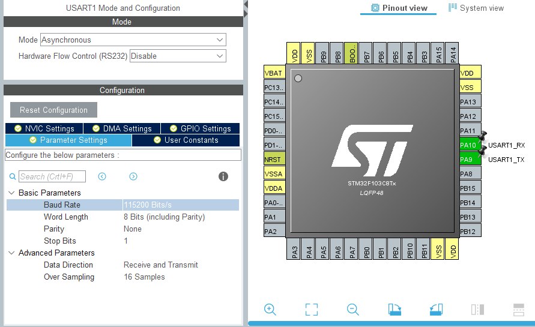The image size is (535, 327).
Task: Rotate pinout counter-clockwise icon
Action: (437, 309)
